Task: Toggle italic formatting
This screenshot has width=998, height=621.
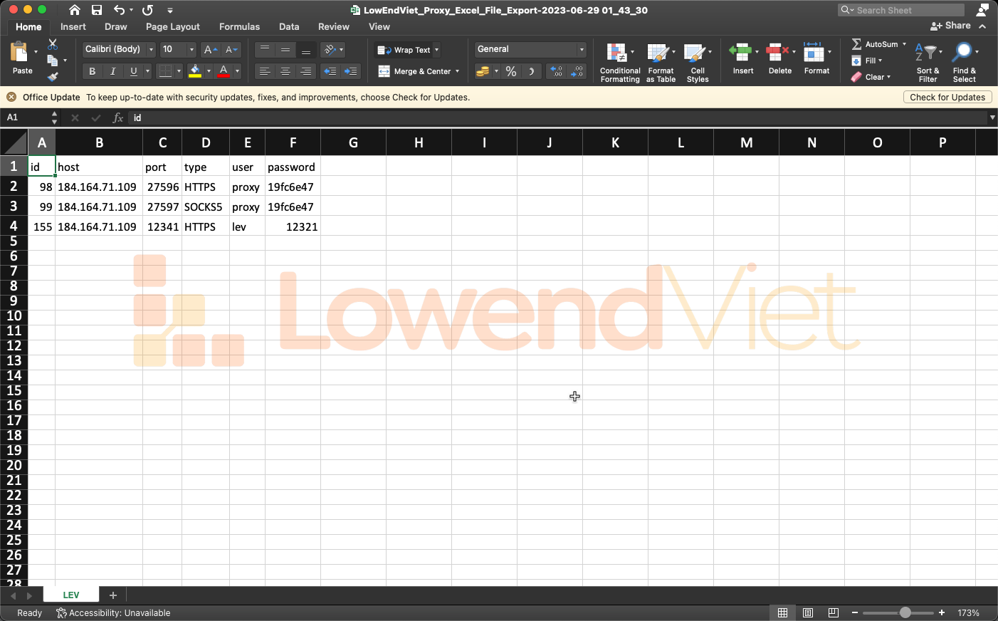Action: [112, 71]
